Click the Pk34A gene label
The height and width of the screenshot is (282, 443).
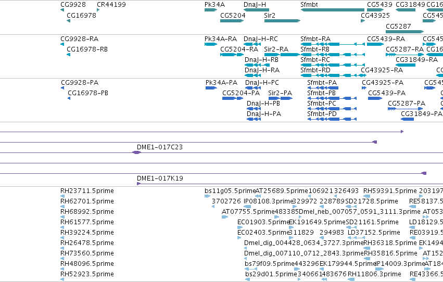point(214,5)
